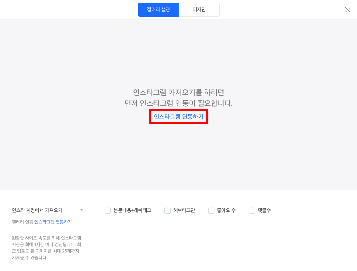
Task: Switch to the 갤러리 설정 tab
Action: tap(158, 10)
